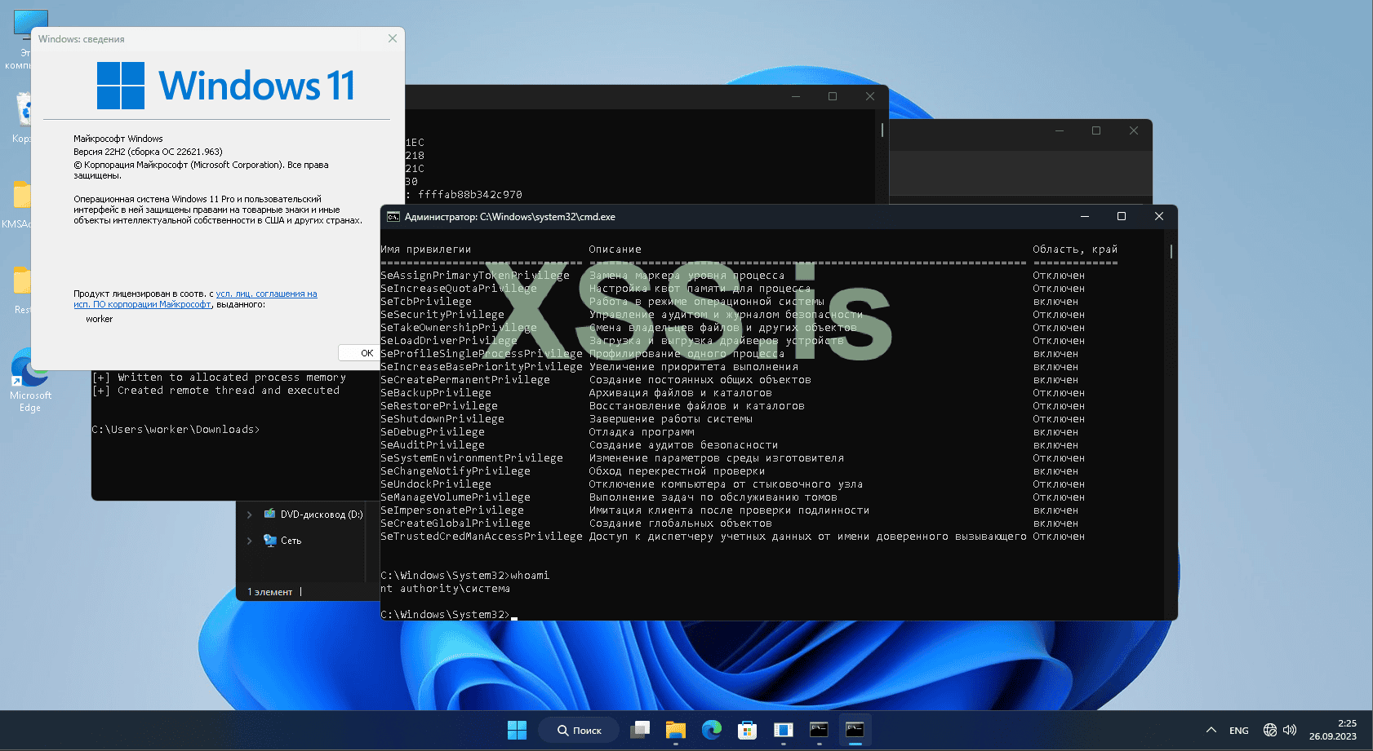
Task: Open File Explorer from the taskbar
Action: point(675,730)
